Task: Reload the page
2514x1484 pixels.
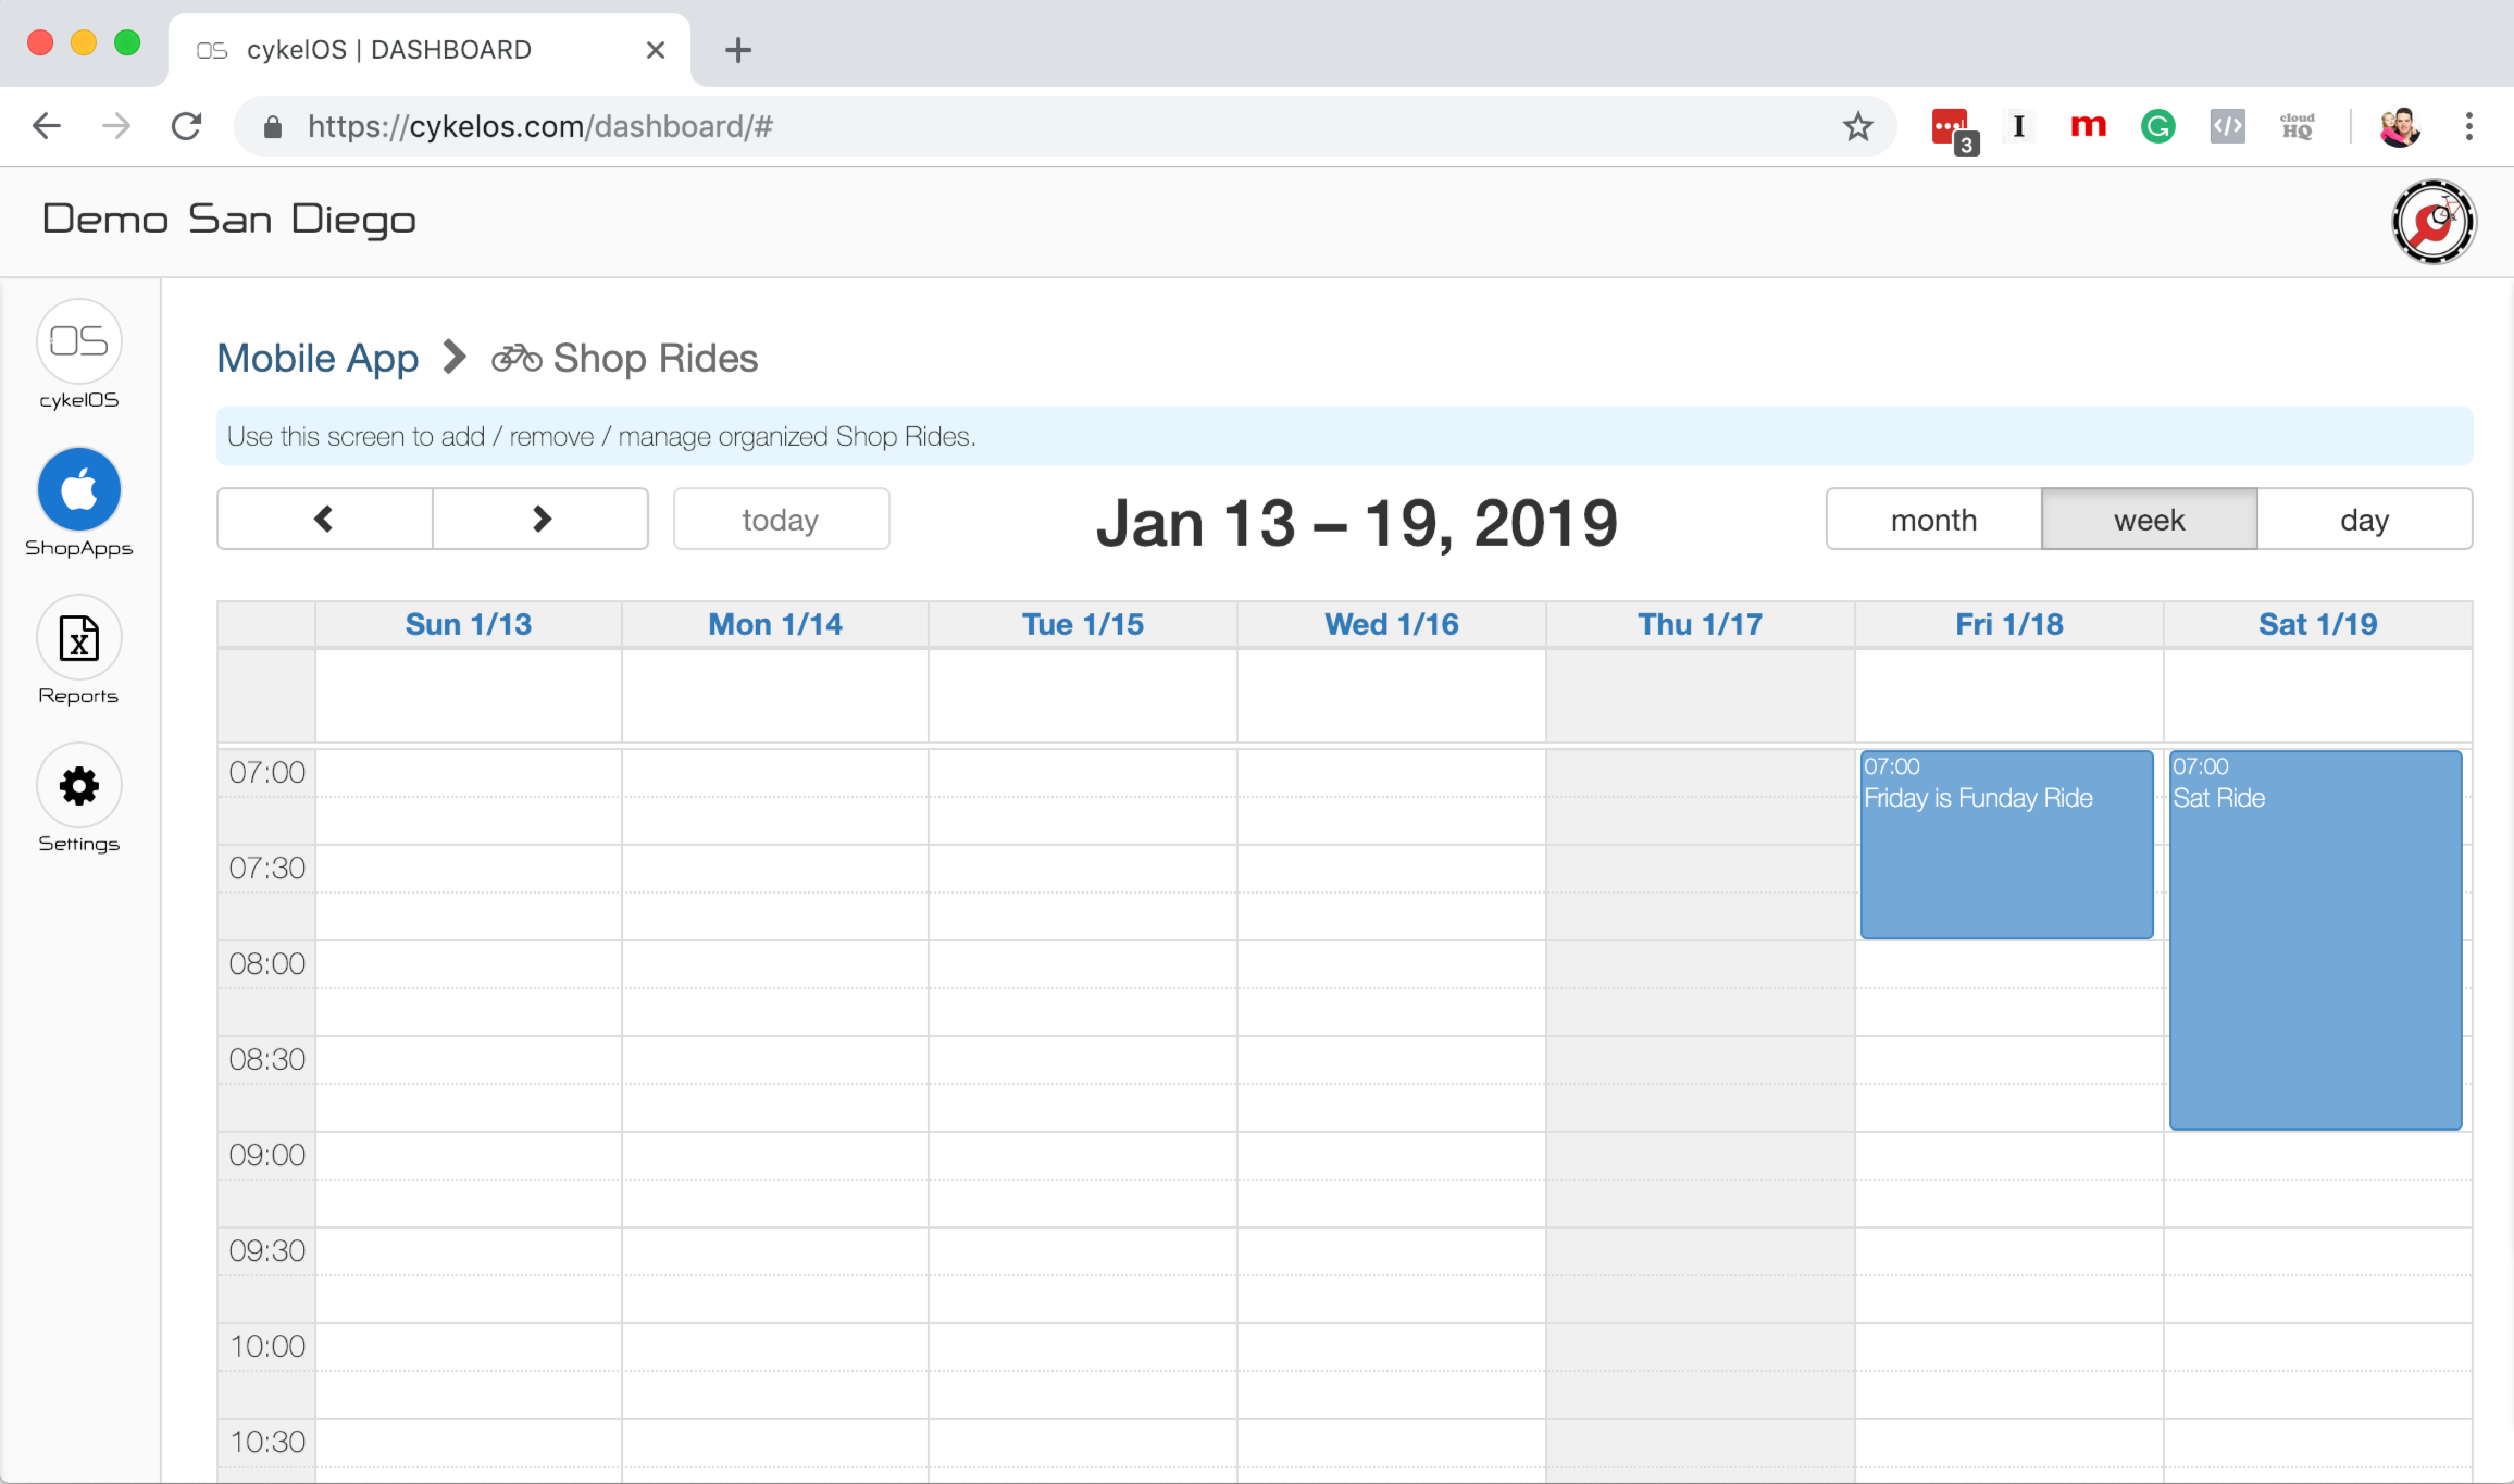Action: click(x=187, y=126)
